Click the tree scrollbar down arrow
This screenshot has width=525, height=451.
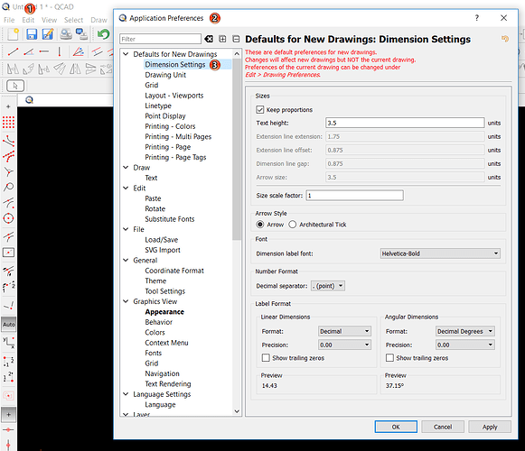[x=237, y=411]
